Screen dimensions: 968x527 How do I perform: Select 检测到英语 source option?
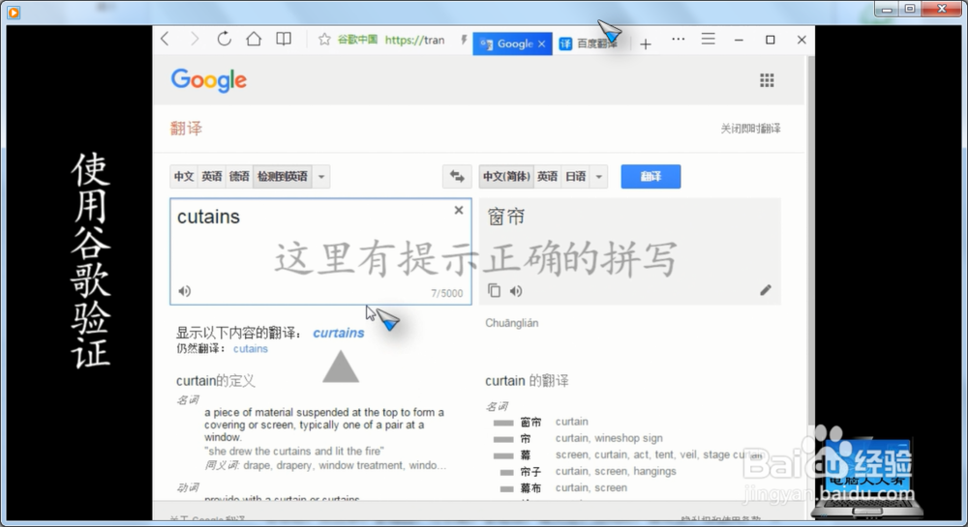click(x=283, y=176)
